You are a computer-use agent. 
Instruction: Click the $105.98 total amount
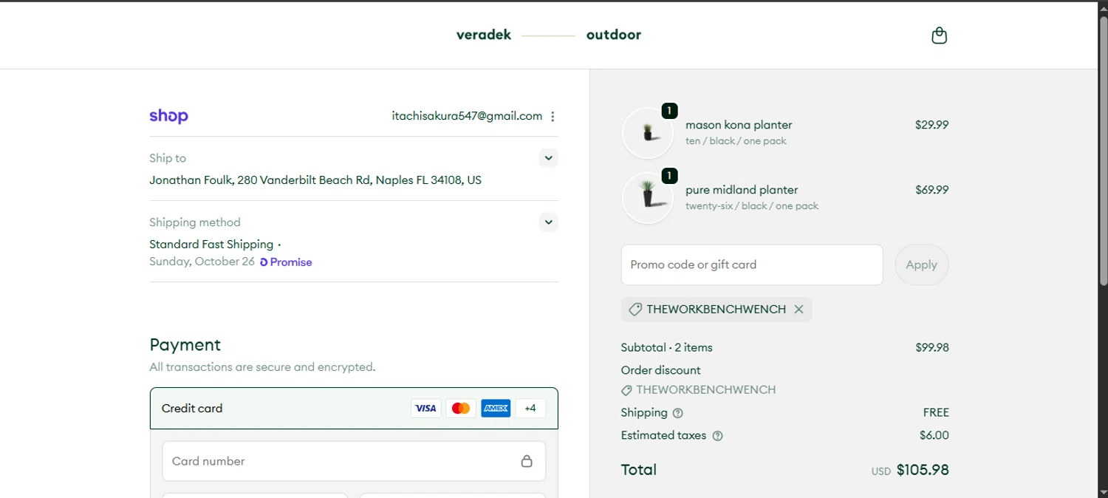tap(923, 470)
